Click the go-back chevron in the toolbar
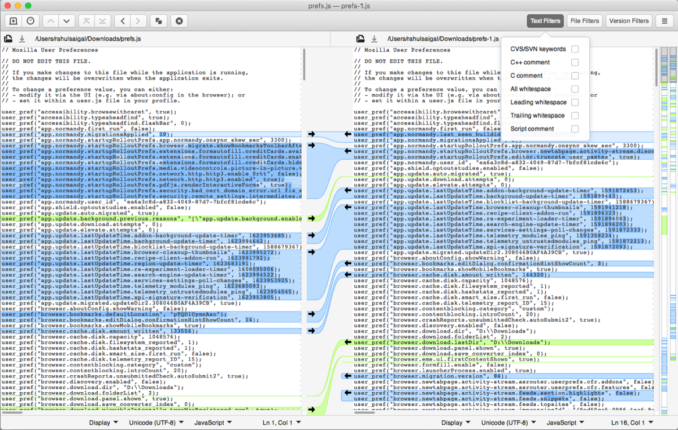The width and height of the screenshot is (678, 430). (123, 21)
